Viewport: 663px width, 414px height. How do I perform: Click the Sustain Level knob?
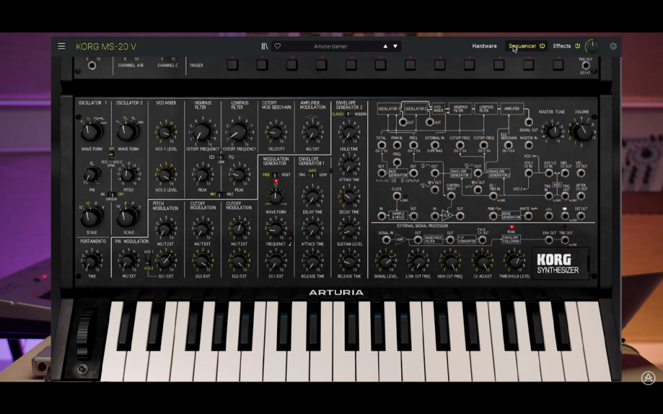(x=349, y=228)
